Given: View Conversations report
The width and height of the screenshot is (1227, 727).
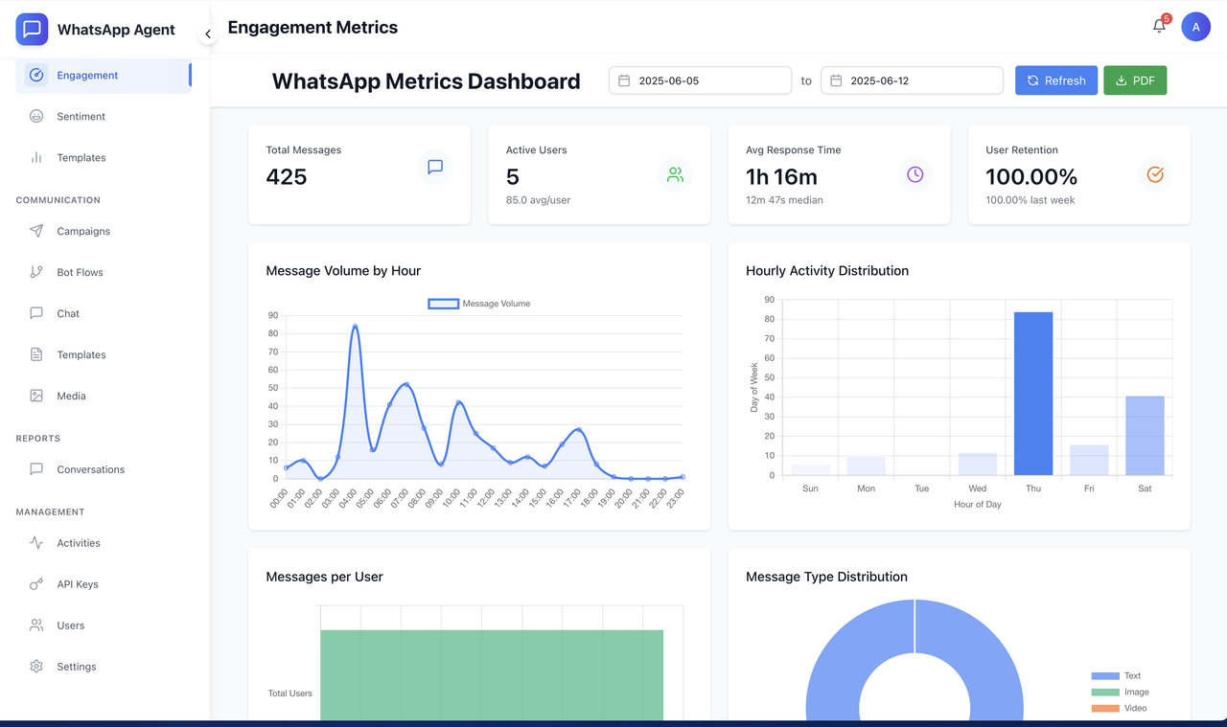Looking at the screenshot, I should coord(104,469).
